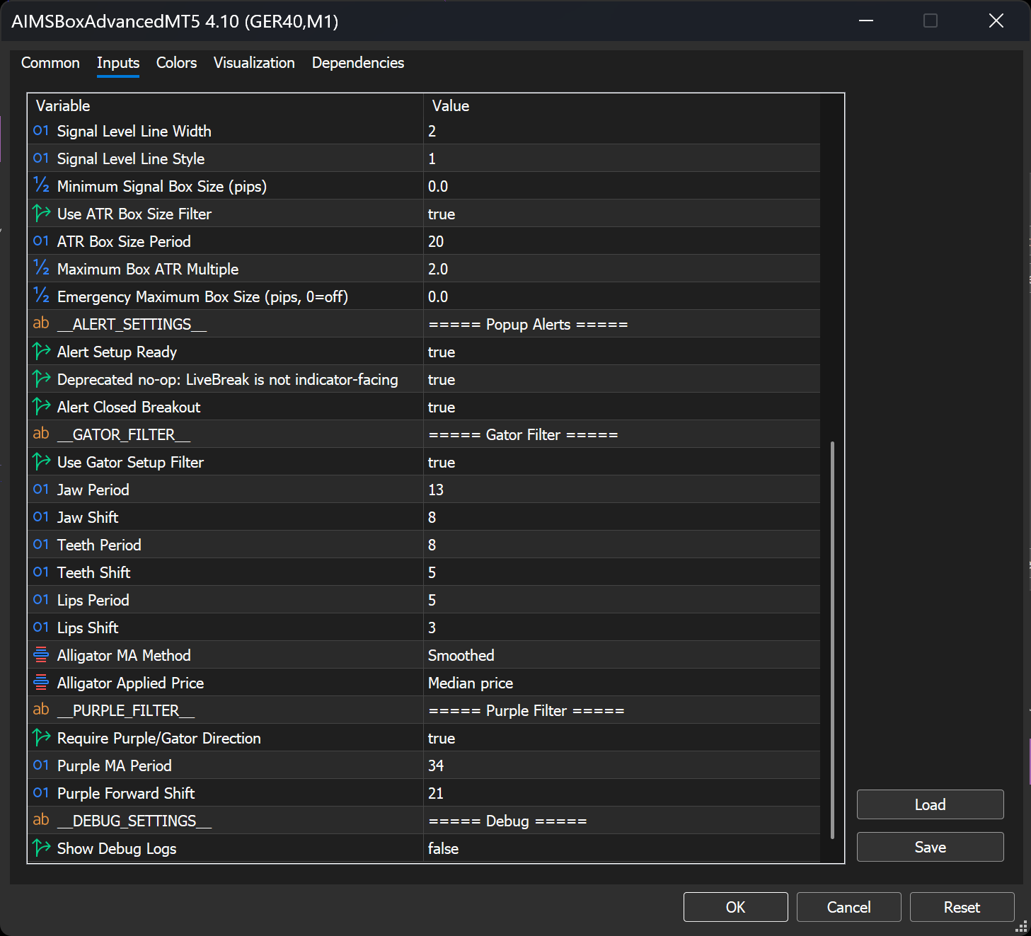The width and height of the screenshot is (1031, 936).
Task: Click the enum icon beside Alligator MA Method
Action: (41, 655)
